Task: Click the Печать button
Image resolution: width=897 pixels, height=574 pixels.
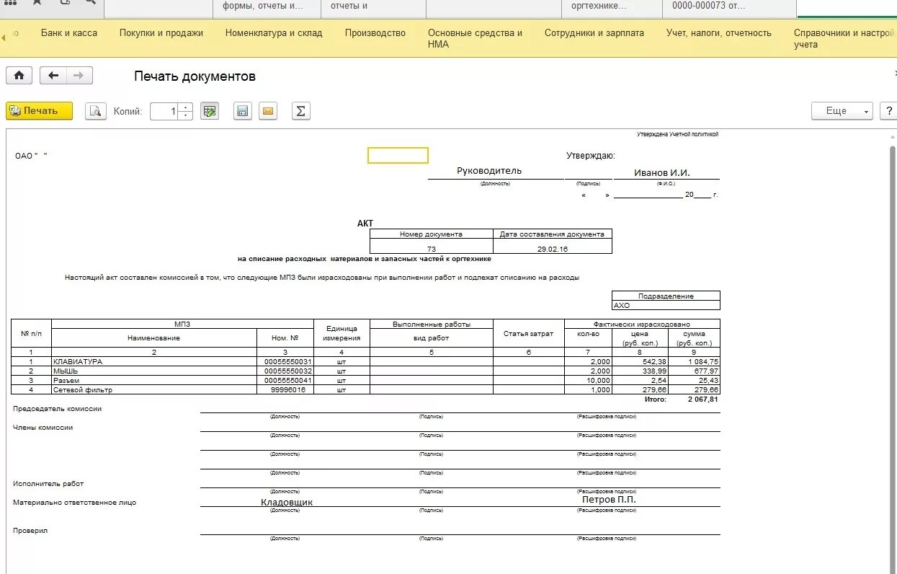Action: [x=40, y=111]
